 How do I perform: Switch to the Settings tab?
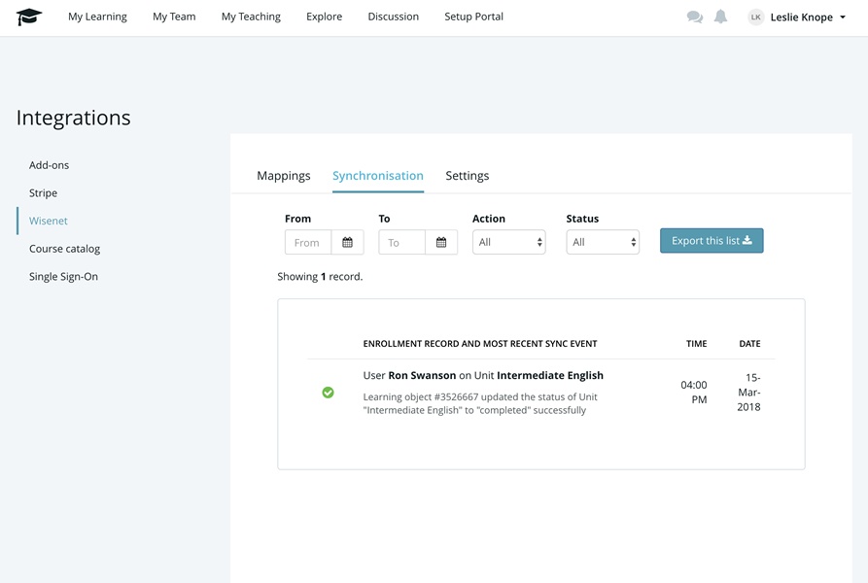467,176
